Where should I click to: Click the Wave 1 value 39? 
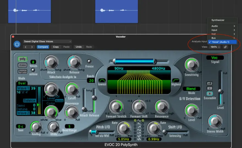click(33, 88)
